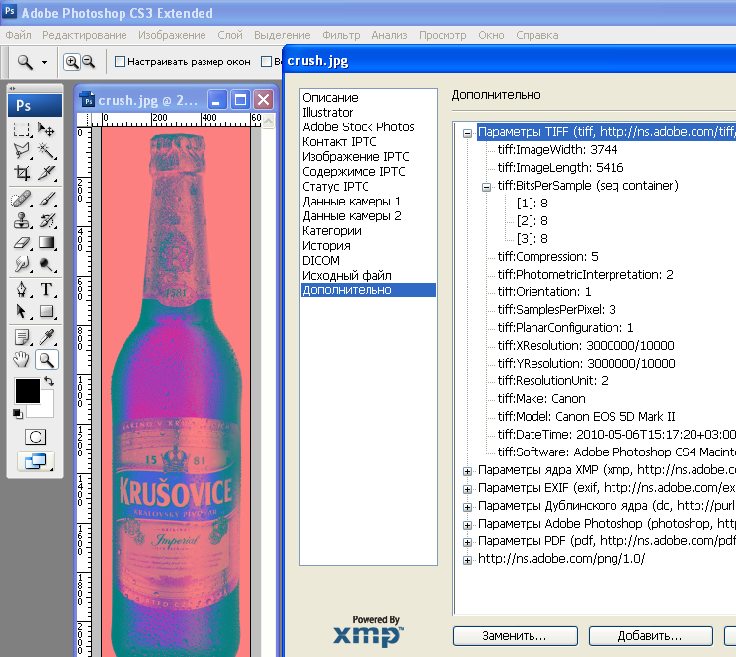Select the 'tiff:Make: Canon' row
The image size is (736, 657).
[x=541, y=398]
